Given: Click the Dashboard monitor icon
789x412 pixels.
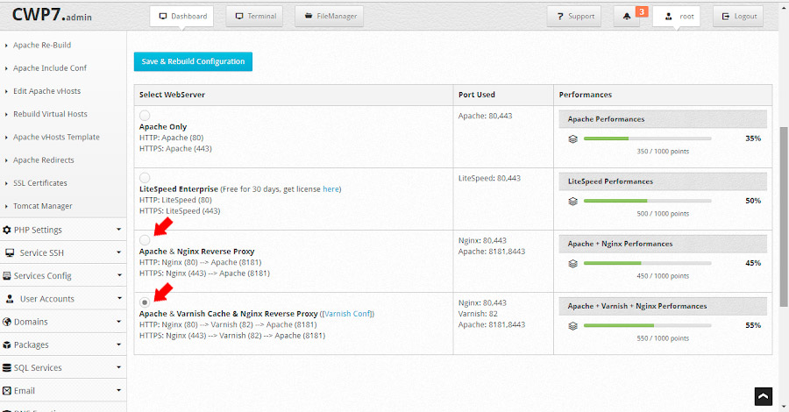Looking at the screenshot, I should click(162, 16).
